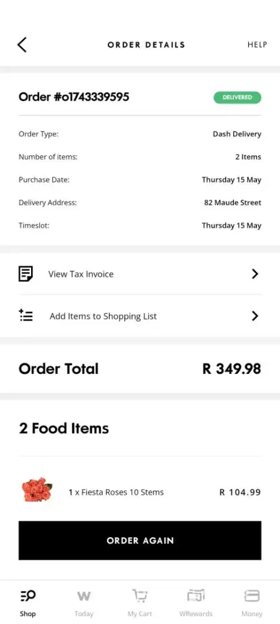Open the Money tab
Image resolution: width=280 pixels, height=624 pixels.
[x=252, y=603]
